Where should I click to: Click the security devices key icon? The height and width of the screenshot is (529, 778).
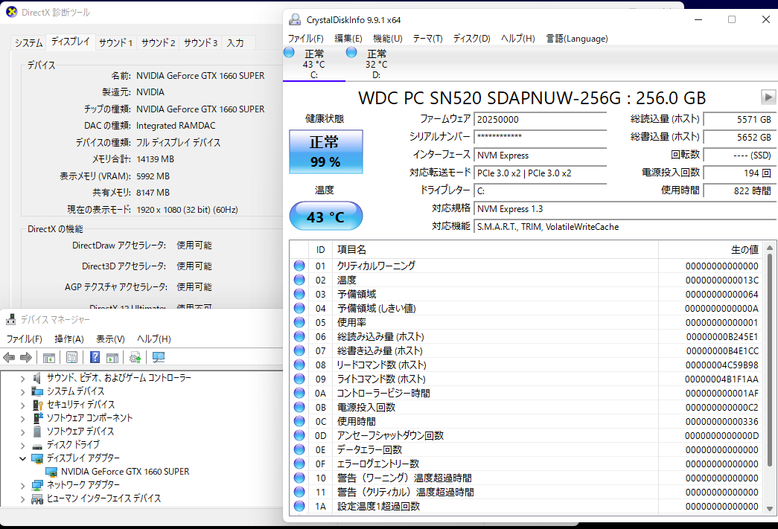37,405
